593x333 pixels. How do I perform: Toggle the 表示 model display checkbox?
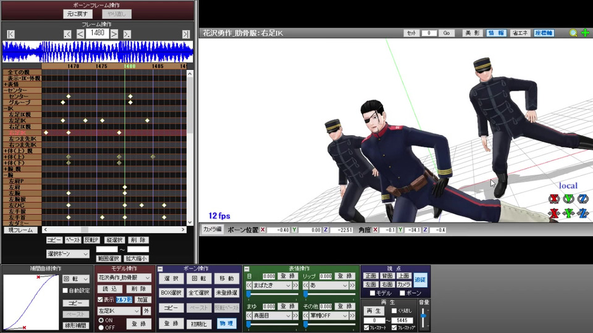[100, 300]
